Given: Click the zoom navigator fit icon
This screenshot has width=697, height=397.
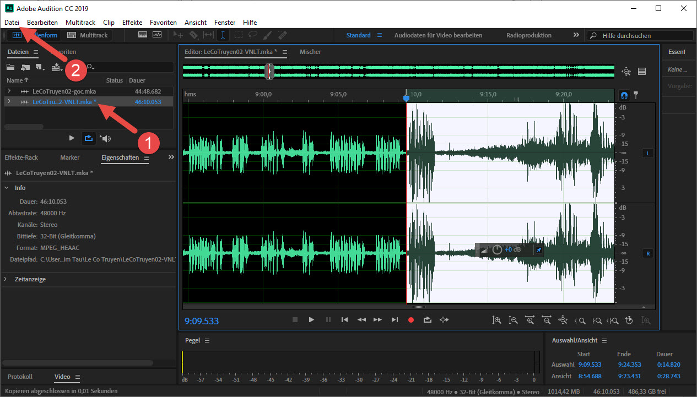Looking at the screenshot, I should pyautogui.click(x=626, y=71).
